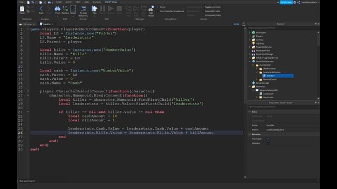Viewport: 337px width, 189px height.
Task: Select the Never debug errors radio option
Action: click(x=158, y=7)
